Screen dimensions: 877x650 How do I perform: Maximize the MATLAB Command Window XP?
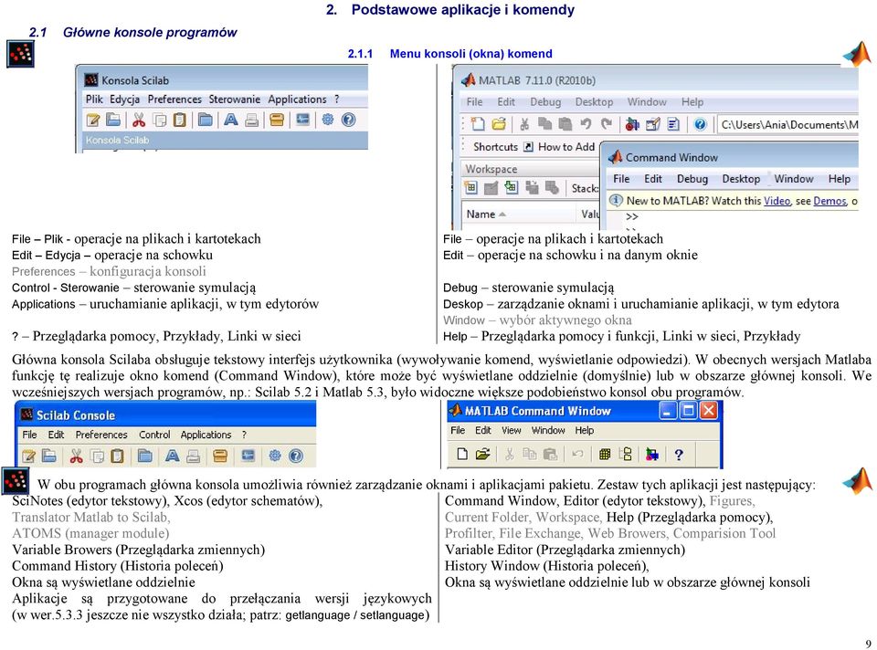[x=688, y=411]
